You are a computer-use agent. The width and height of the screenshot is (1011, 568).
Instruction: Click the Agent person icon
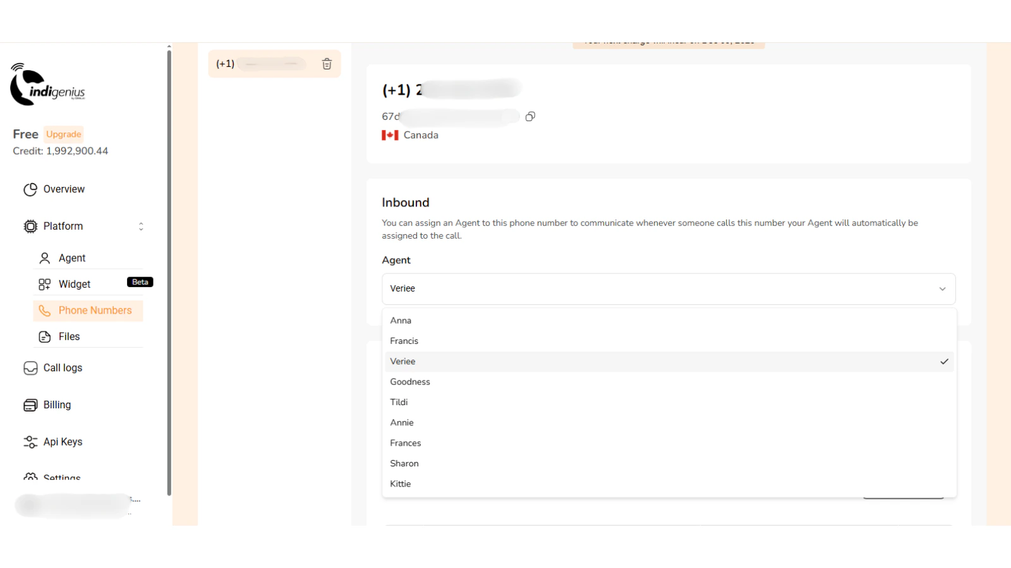click(x=45, y=258)
